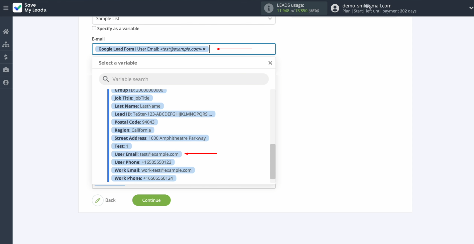Close the Select a variable panel
The width and height of the screenshot is (474, 244).
270,63
